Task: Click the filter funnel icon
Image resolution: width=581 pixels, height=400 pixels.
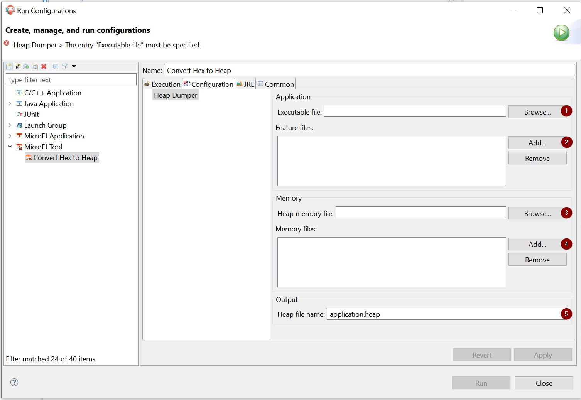Action: click(65, 66)
